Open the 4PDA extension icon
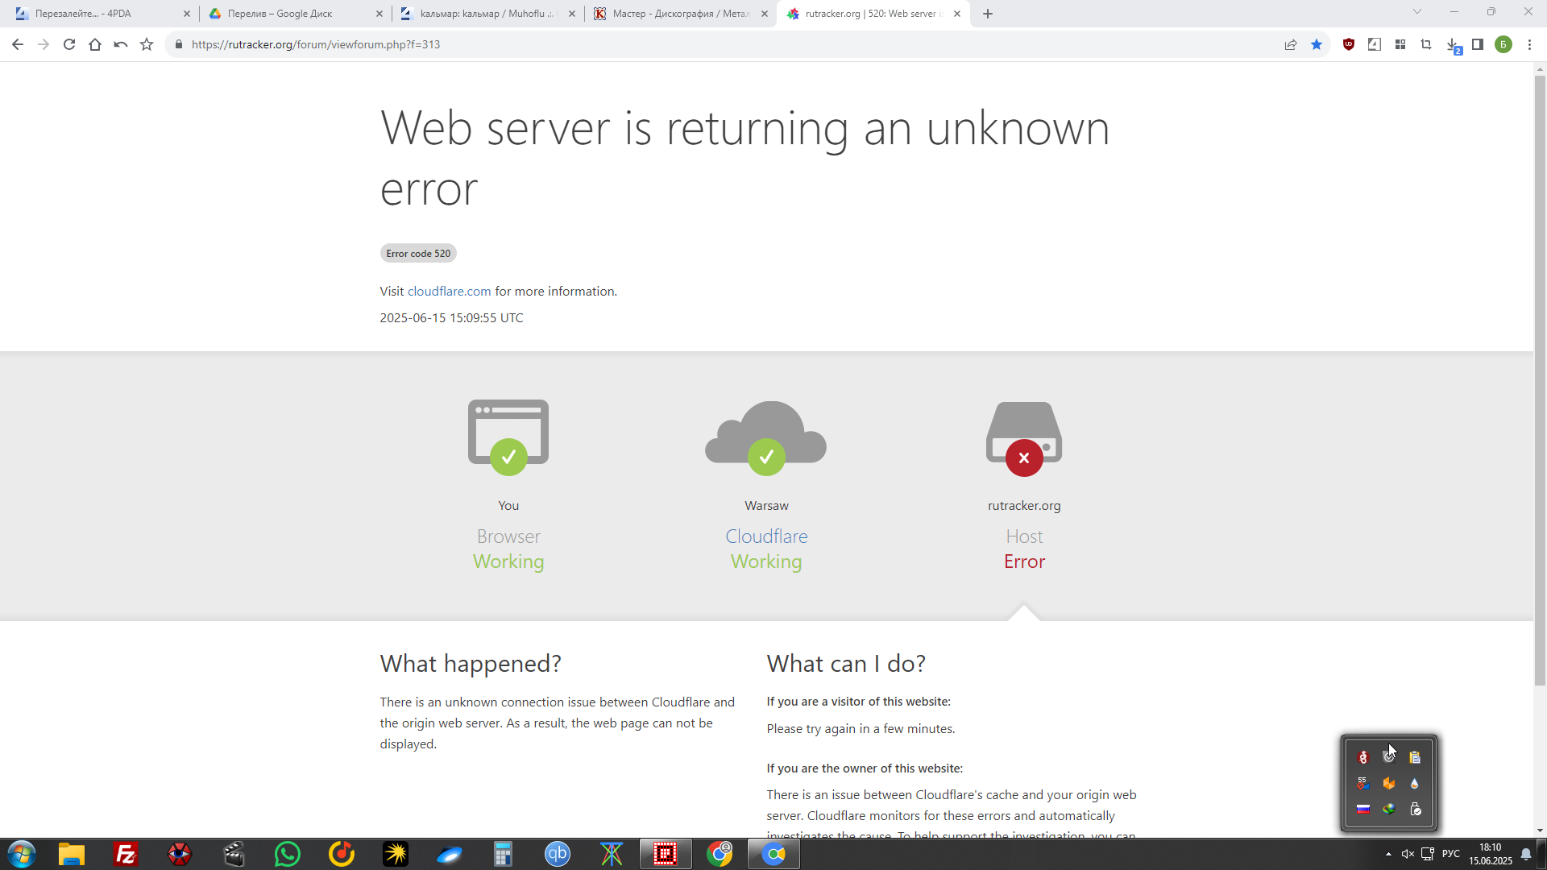 [x=1375, y=44]
